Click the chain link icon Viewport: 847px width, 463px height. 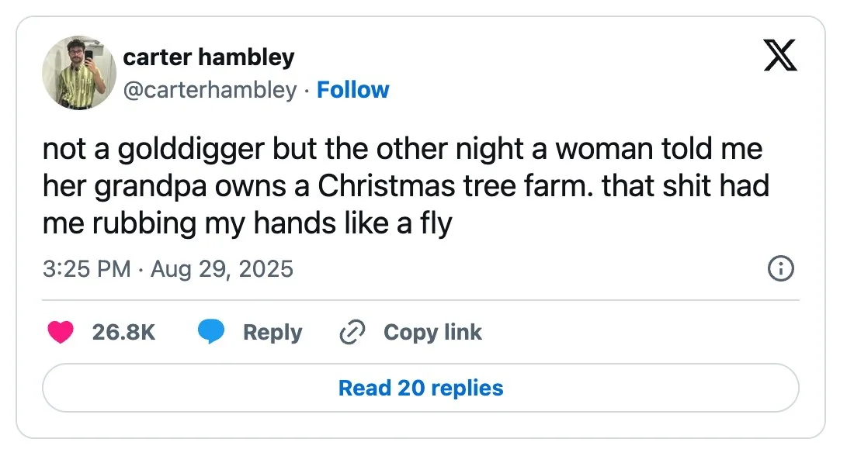pos(352,332)
